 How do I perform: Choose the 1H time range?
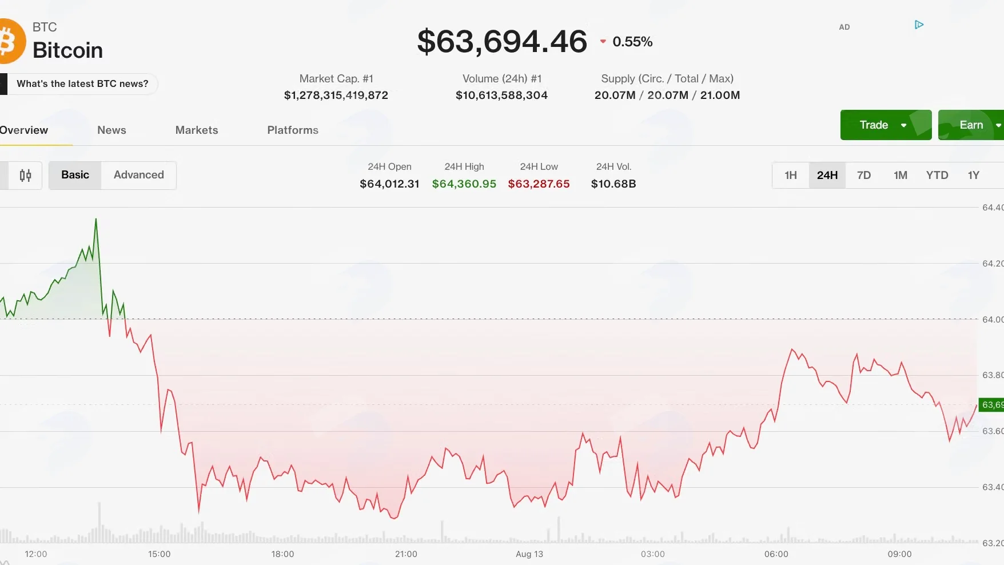[x=791, y=176]
